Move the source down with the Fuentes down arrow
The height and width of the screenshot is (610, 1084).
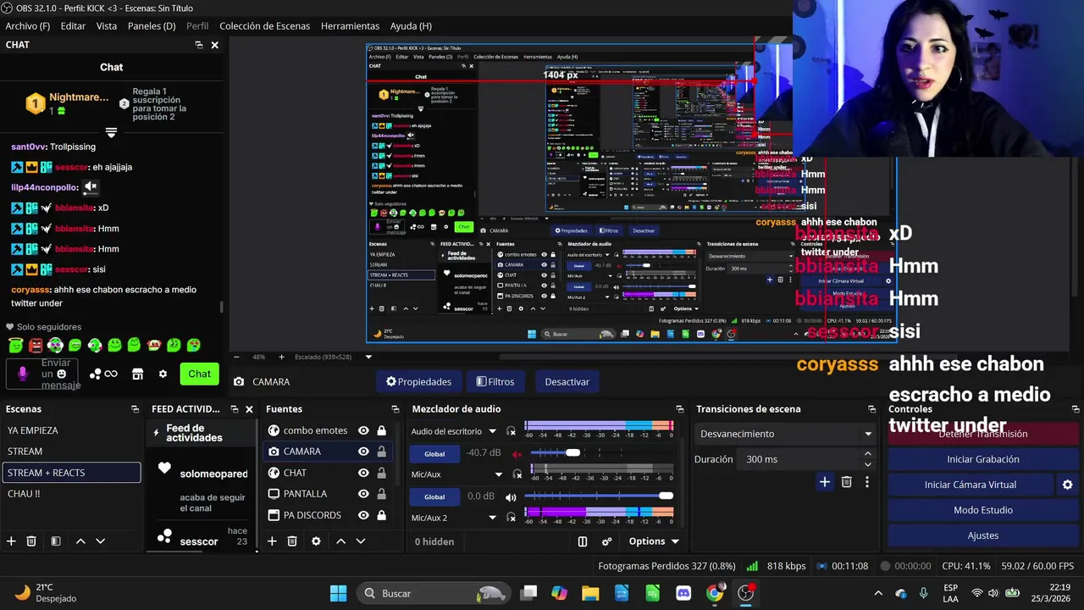360,541
